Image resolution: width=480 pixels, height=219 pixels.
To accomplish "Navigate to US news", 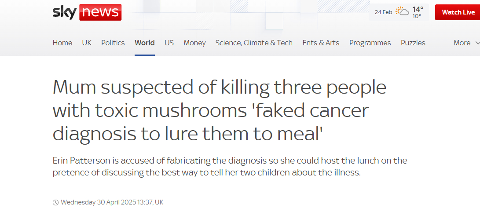I will pos(169,43).
